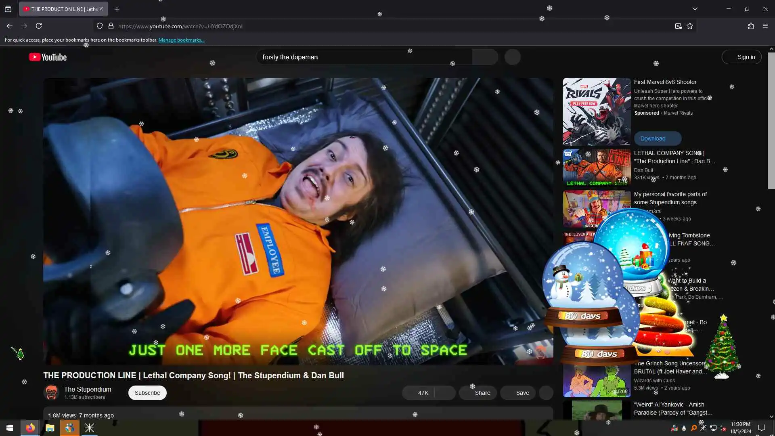Expand the video description views box
Screen dimensions: 775x436
click(298, 415)
